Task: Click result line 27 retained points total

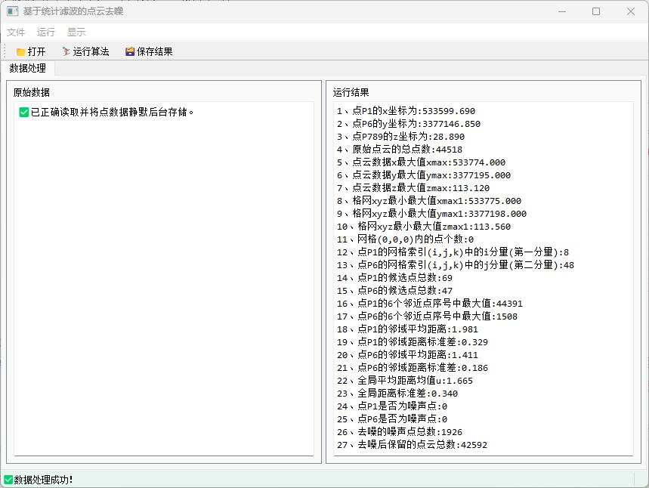Action: pos(412,445)
